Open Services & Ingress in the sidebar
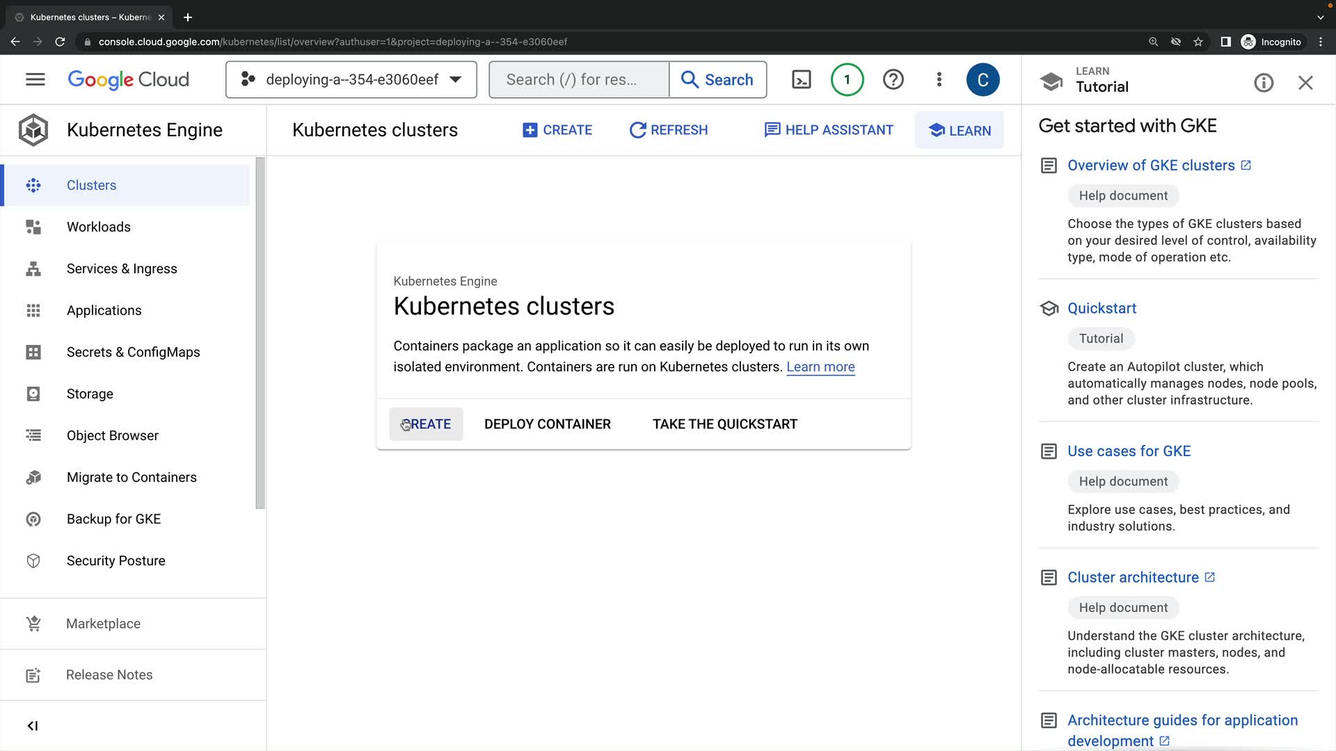The image size is (1336, 751). [122, 268]
